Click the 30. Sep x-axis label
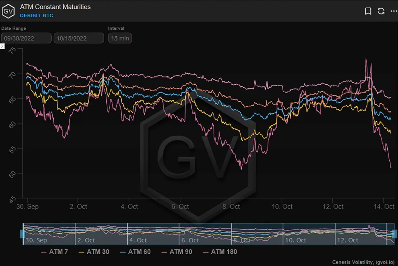The height and width of the screenshot is (266, 398). [x=28, y=206]
